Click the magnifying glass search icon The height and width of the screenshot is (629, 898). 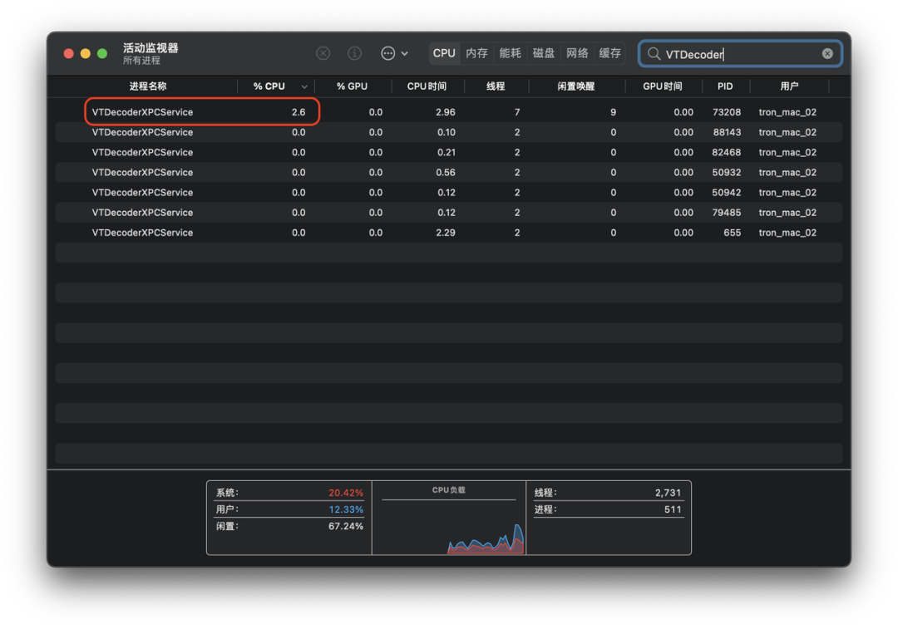[654, 53]
